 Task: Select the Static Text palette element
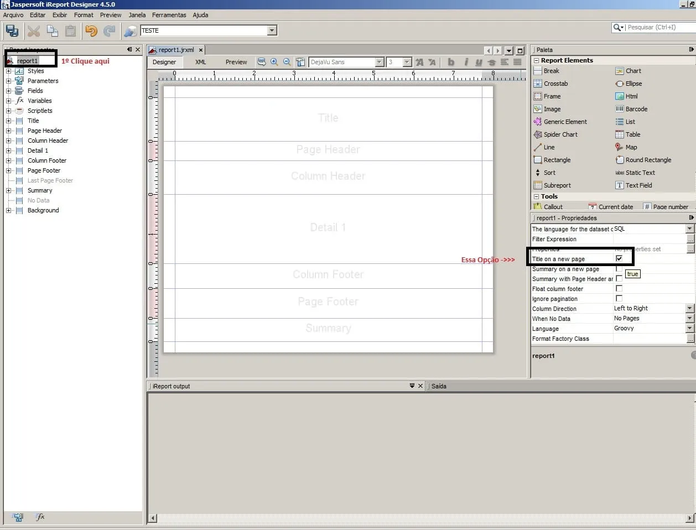click(x=635, y=173)
